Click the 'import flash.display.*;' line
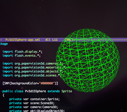 22,52
